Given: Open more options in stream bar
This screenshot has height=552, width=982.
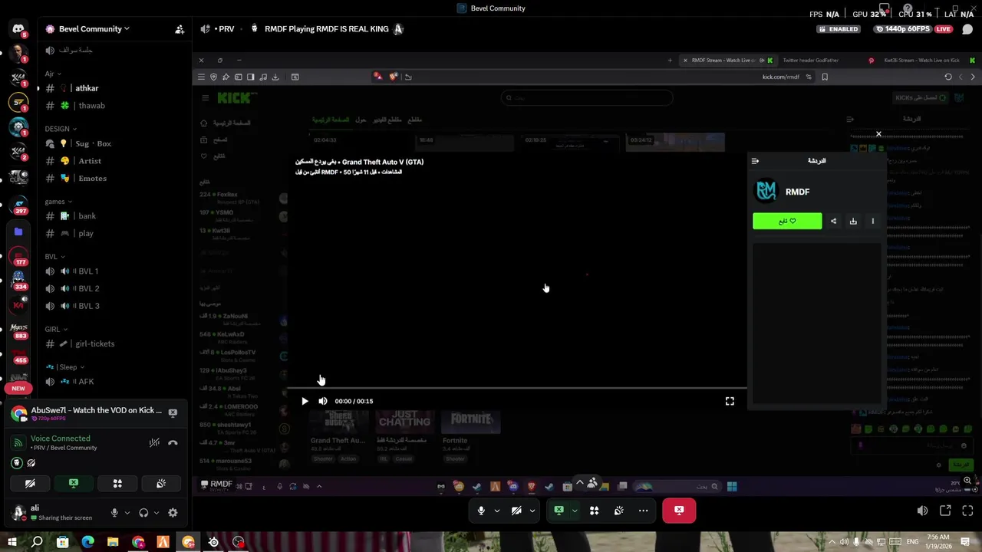Looking at the screenshot, I should (x=644, y=511).
